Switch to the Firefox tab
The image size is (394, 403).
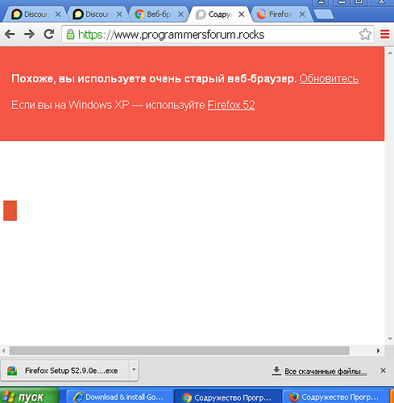pyautogui.click(x=280, y=15)
